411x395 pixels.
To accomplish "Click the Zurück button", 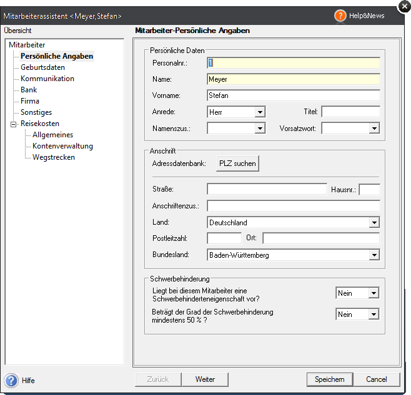I will pos(158,379).
